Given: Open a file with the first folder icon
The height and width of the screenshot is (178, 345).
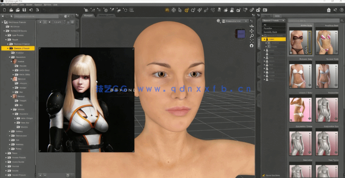Looking at the screenshot, I should 11,10.
